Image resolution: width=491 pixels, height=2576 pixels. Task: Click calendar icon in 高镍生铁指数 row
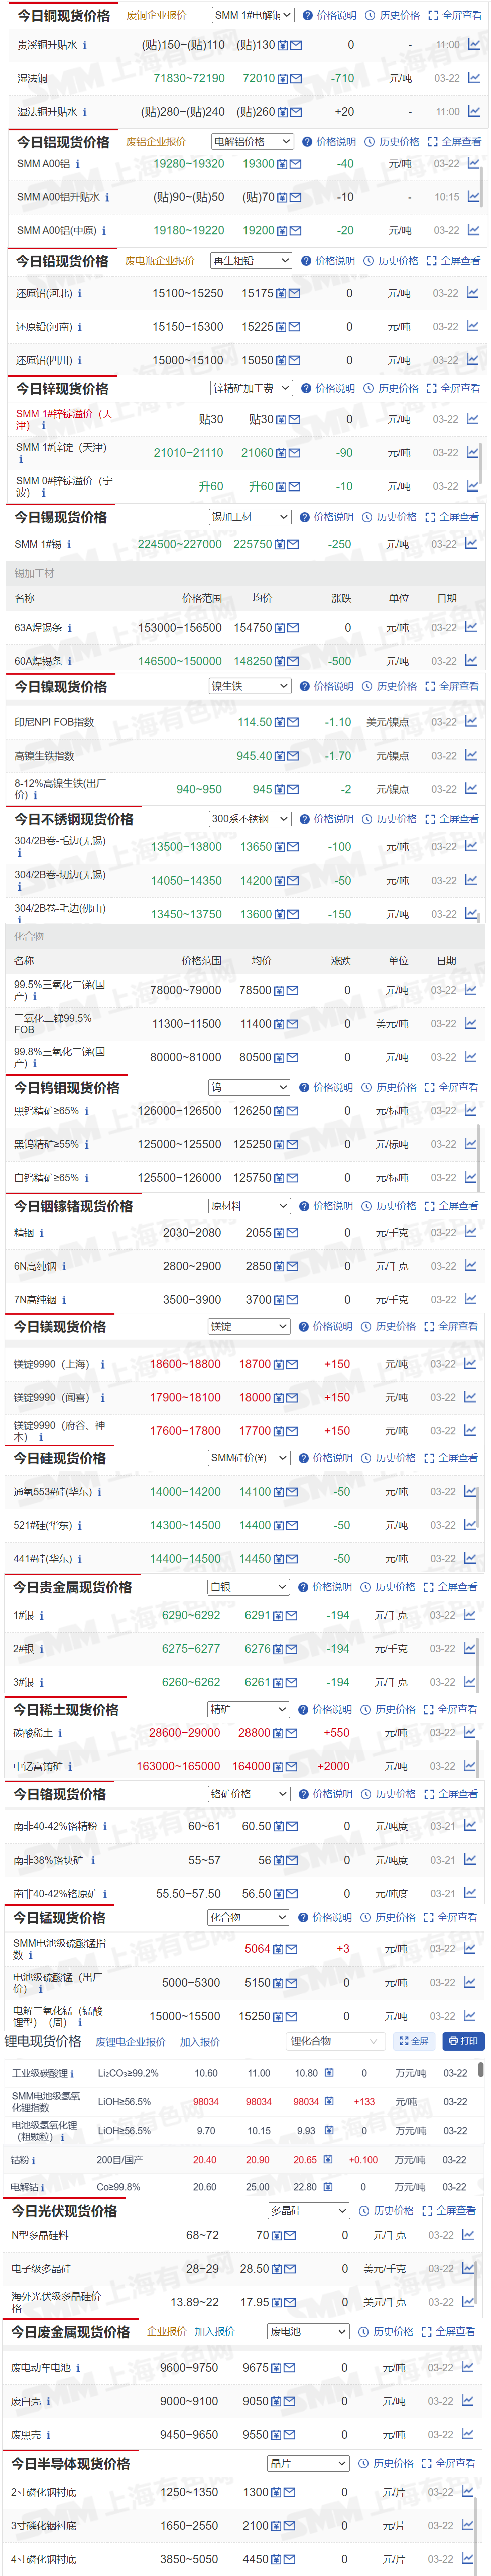coord(280,756)
